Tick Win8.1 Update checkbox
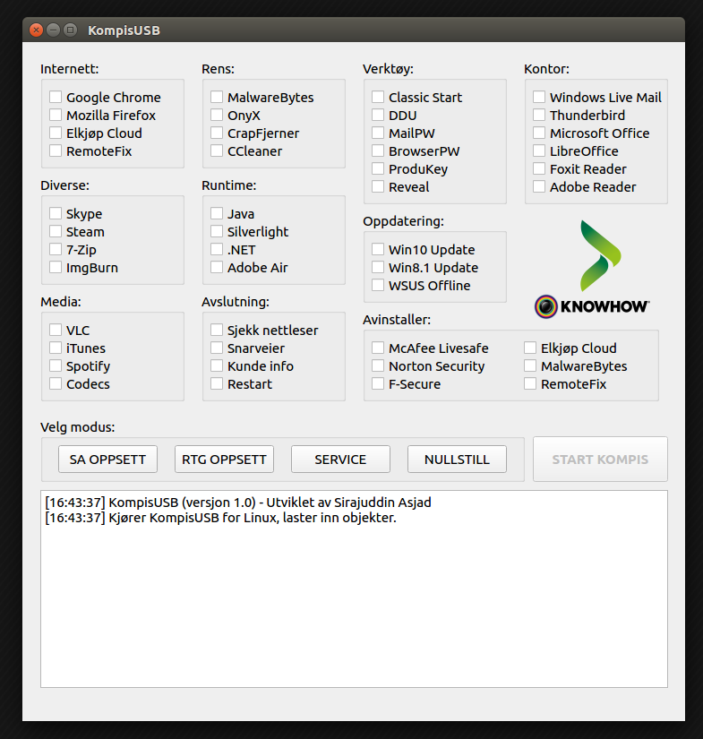Screen dimensions: 703x739 (x=378, y=267)
